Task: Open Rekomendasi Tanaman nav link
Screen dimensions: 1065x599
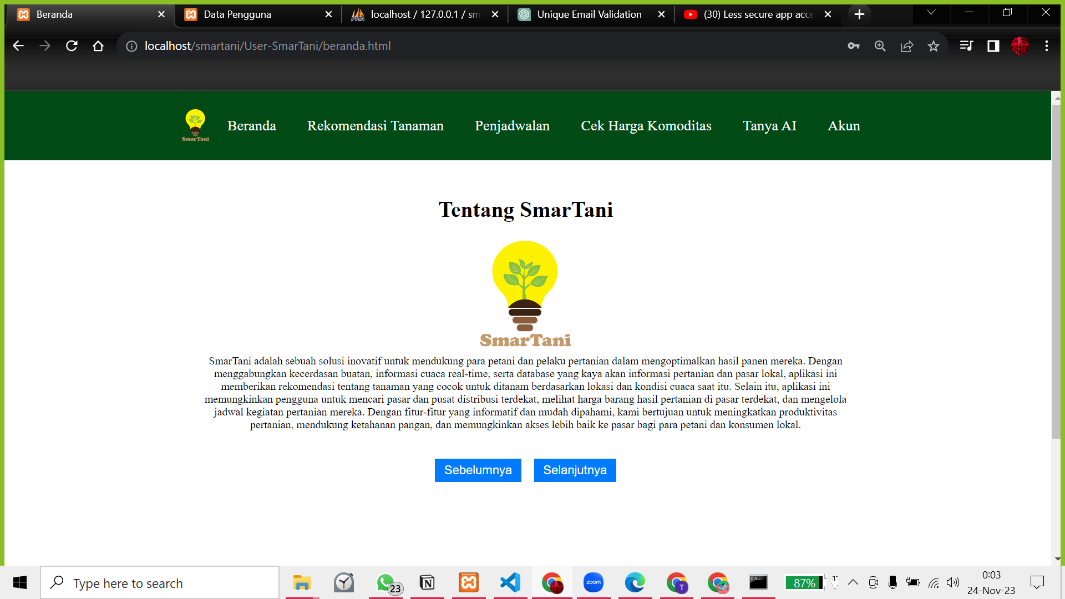Action: tap(376, 126)
